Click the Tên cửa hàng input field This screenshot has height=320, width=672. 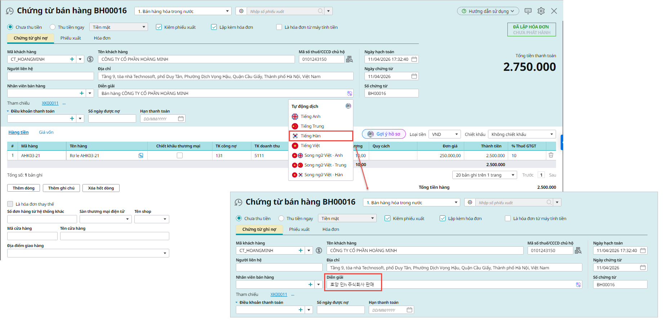click(x=115, y=236)
